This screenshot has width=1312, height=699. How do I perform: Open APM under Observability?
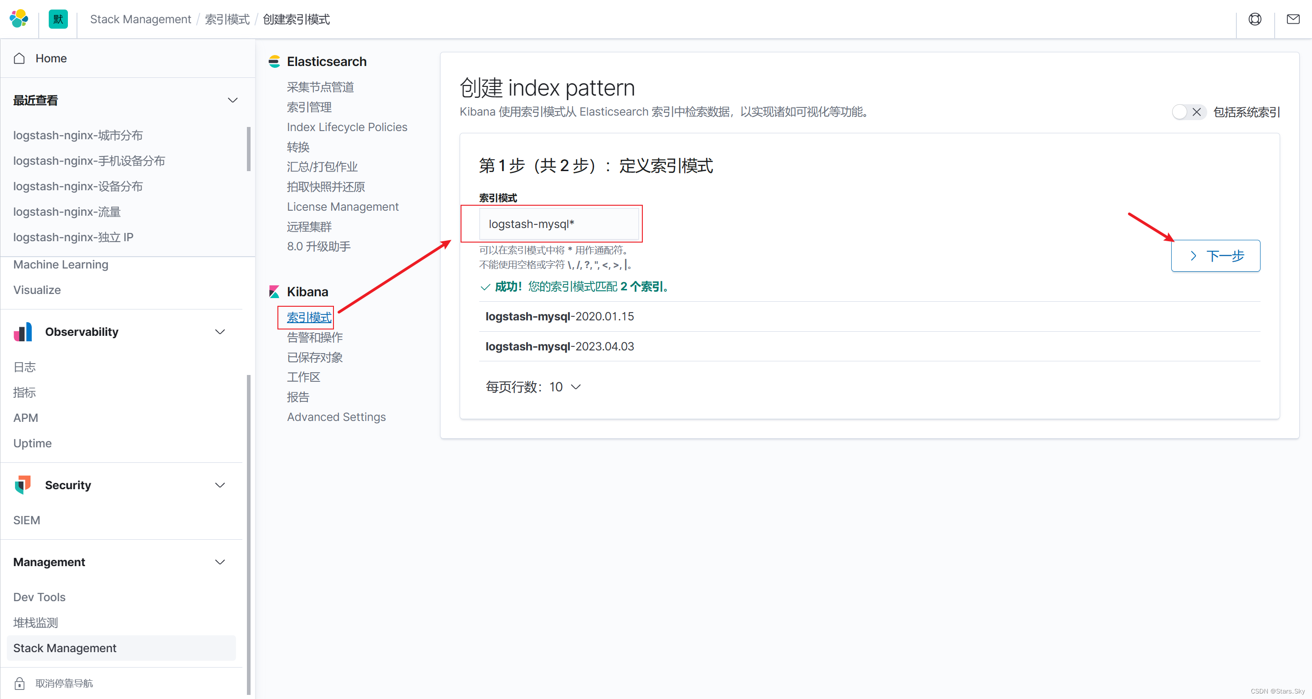[x=26, y=418]
